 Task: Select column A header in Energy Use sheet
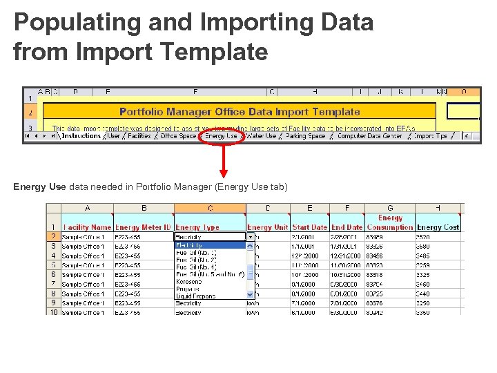point(87,208)
